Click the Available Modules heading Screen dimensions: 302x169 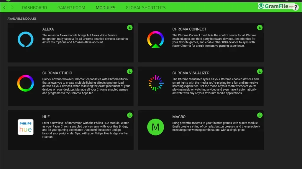pyautogui.click(x=22, y=18)
